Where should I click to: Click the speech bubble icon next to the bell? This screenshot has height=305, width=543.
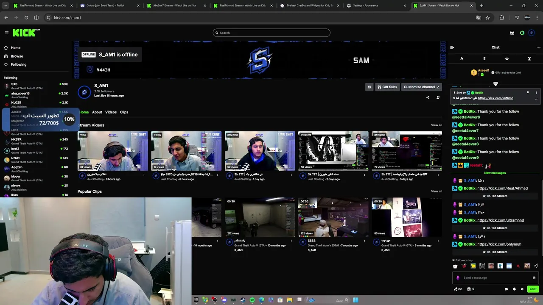click(x=506, y=289)
